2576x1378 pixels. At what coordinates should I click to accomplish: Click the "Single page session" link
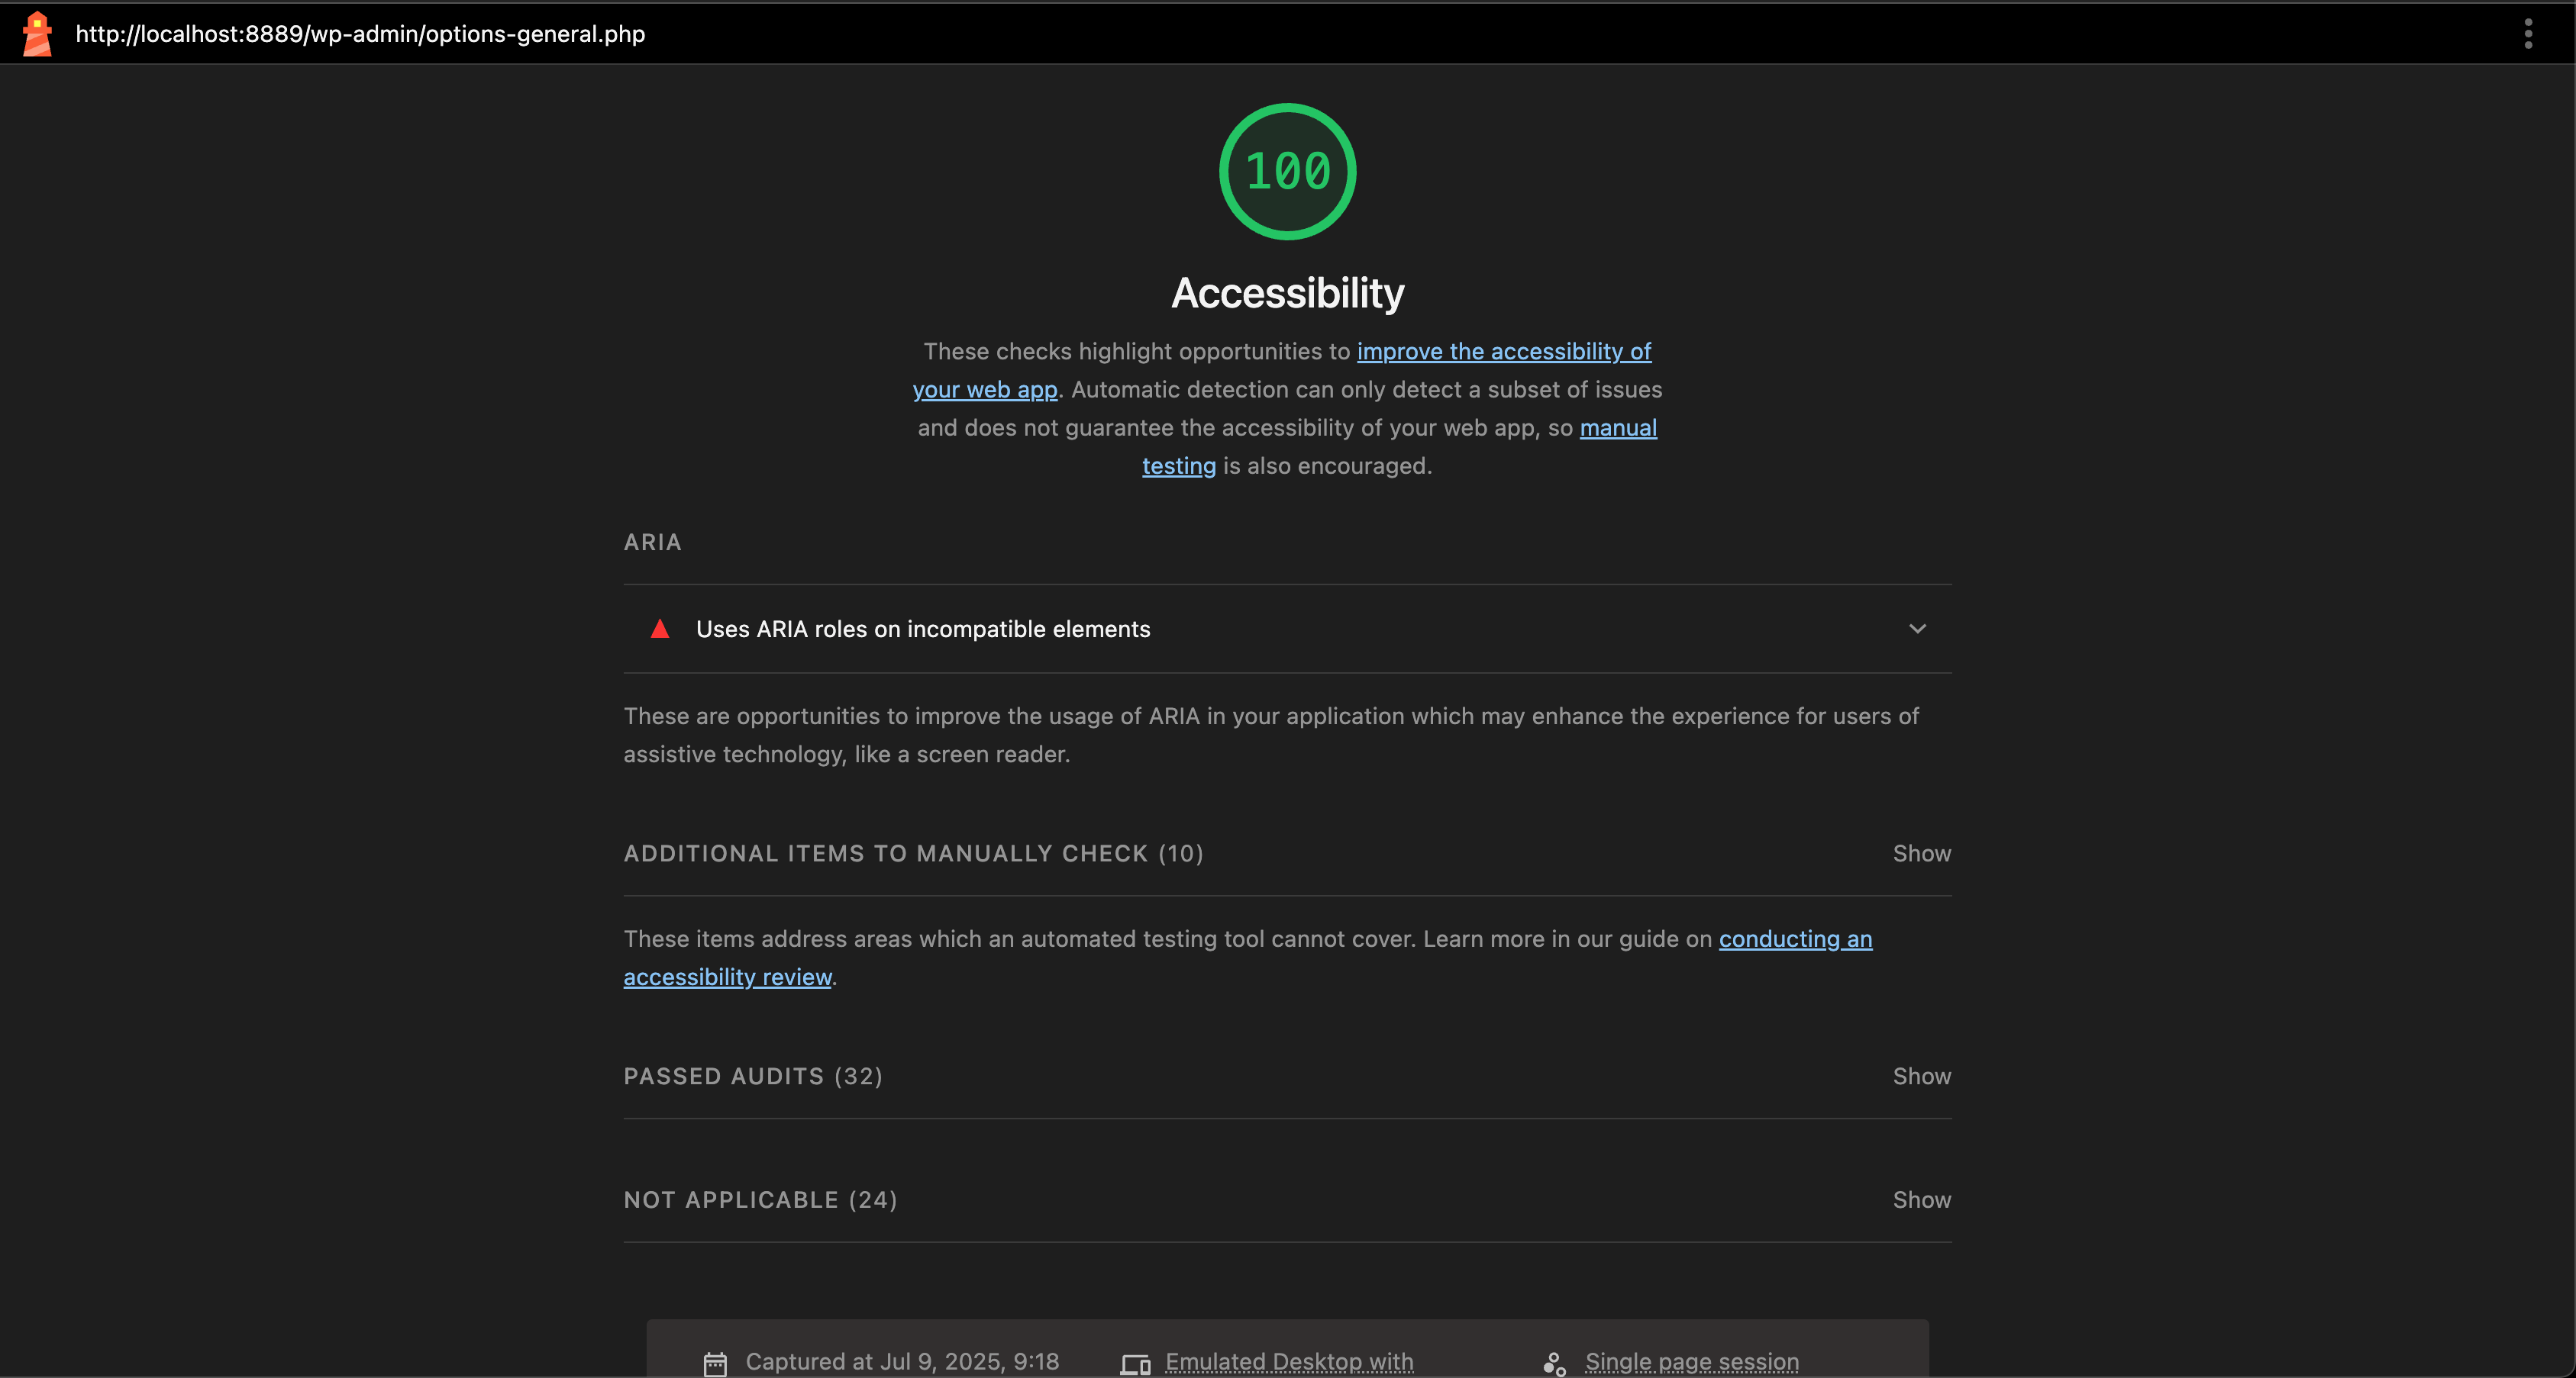[x=1691, y=1362]
